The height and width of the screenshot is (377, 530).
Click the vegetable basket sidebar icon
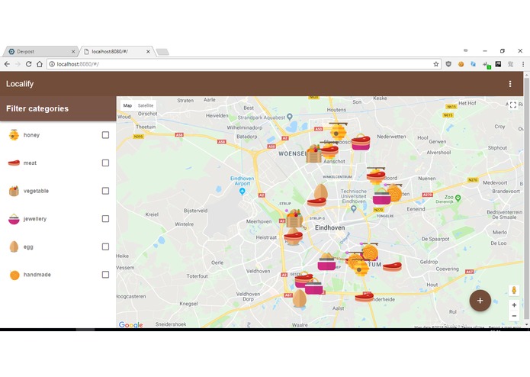[14, 191]
